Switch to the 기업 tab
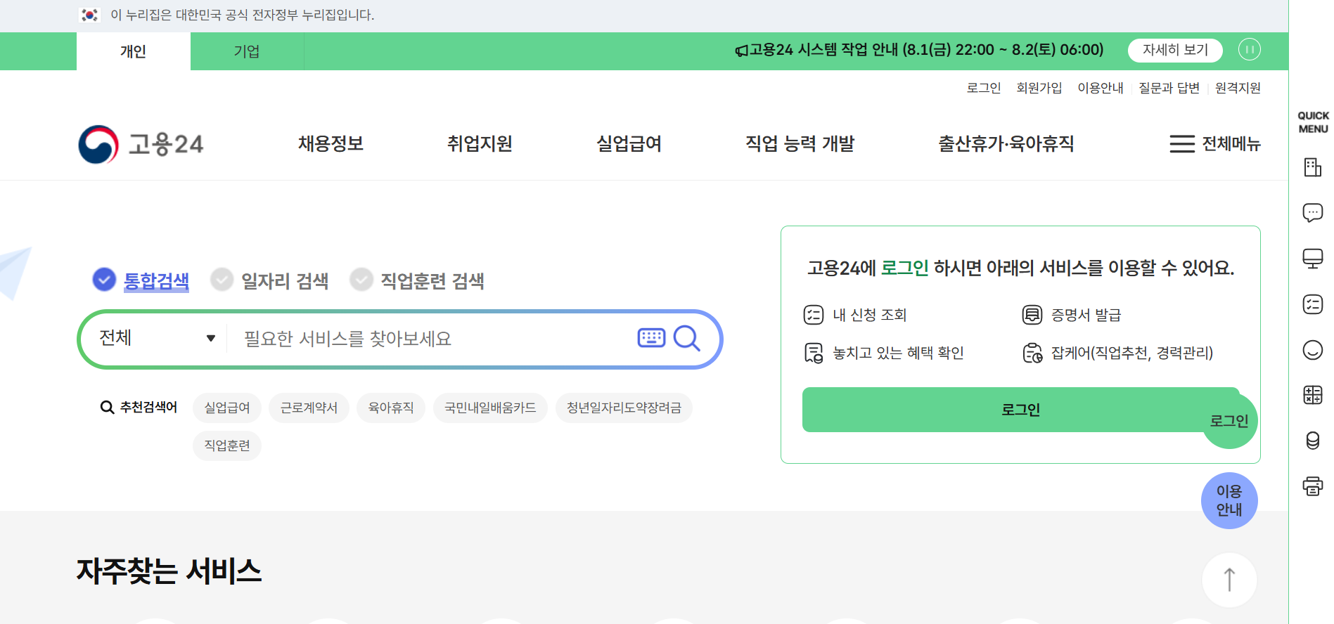The width and height of the screenshot is (1334, 624). [247, 51]
